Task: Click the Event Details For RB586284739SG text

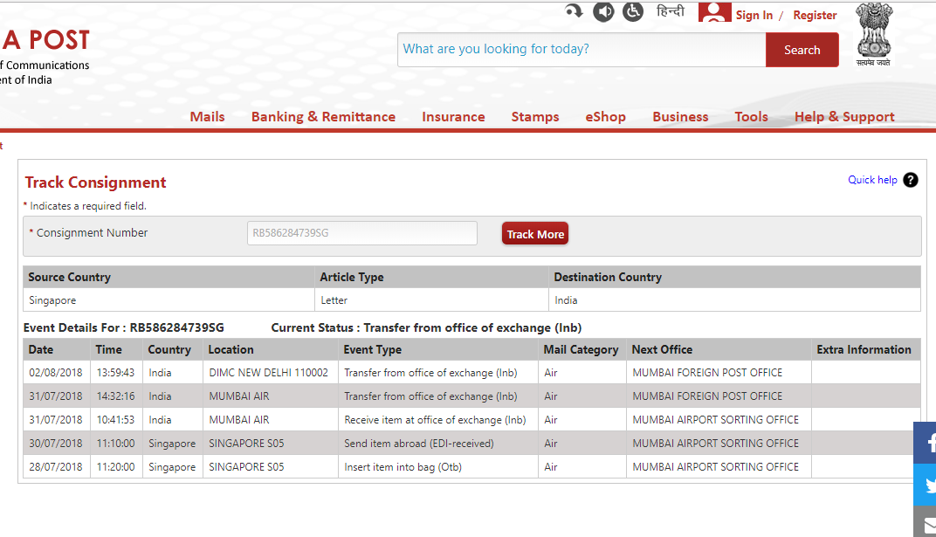Action: [x=124, y=327]
